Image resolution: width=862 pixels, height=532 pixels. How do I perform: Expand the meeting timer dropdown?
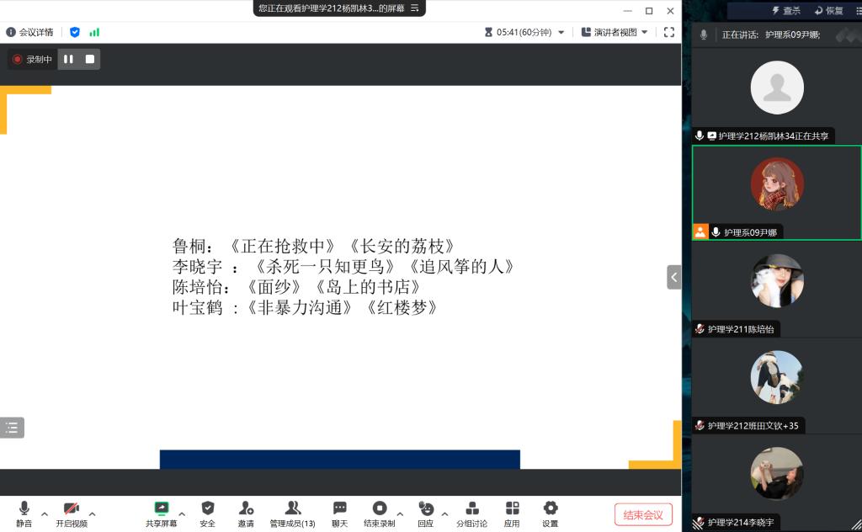tap(561, 32)
